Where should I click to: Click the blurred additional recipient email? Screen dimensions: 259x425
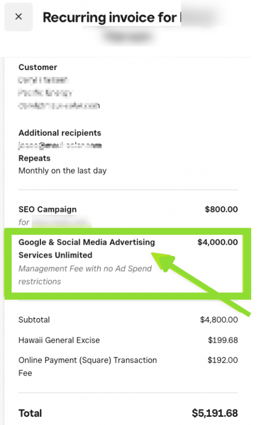(x=60, y=146)
